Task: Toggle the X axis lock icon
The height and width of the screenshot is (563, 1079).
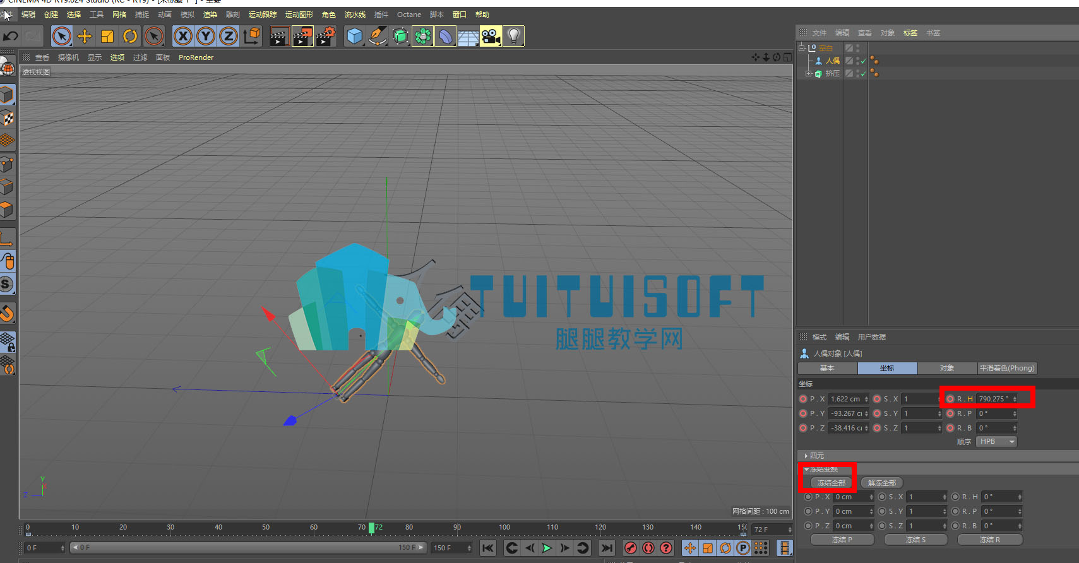Action: coord(183,37)
